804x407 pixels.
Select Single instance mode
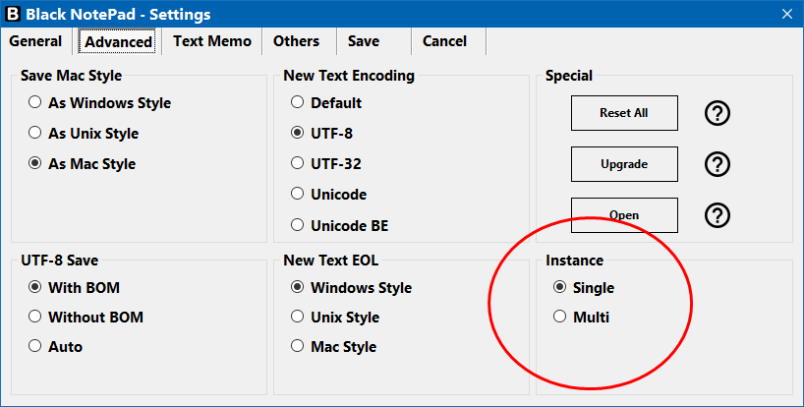584,288
